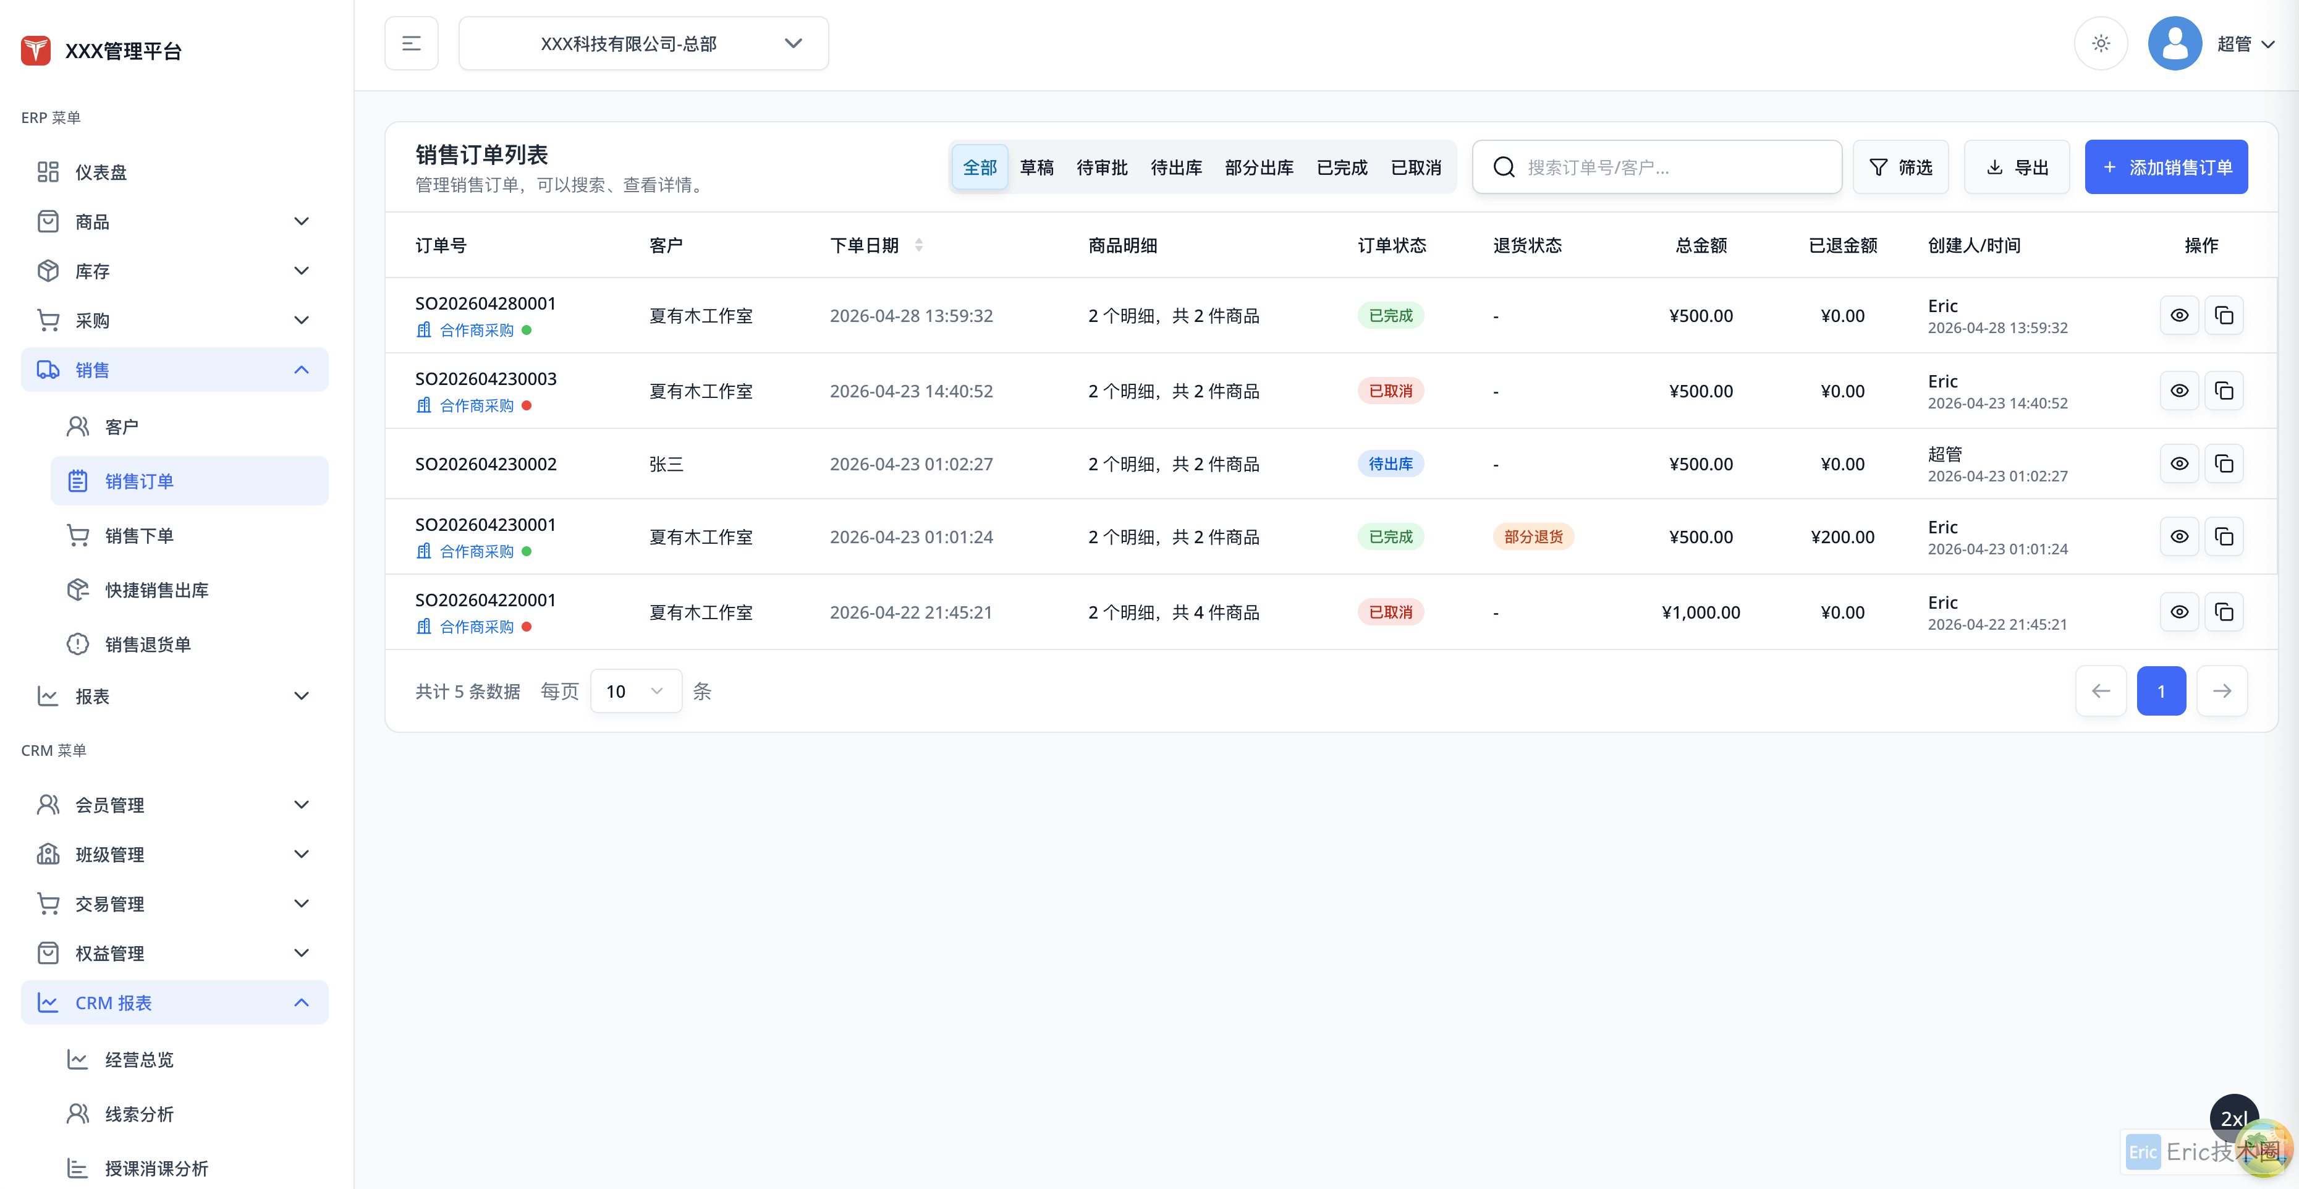Select the 已取消 status tab
The image size is (2299, 1189).
[1416, 167]
